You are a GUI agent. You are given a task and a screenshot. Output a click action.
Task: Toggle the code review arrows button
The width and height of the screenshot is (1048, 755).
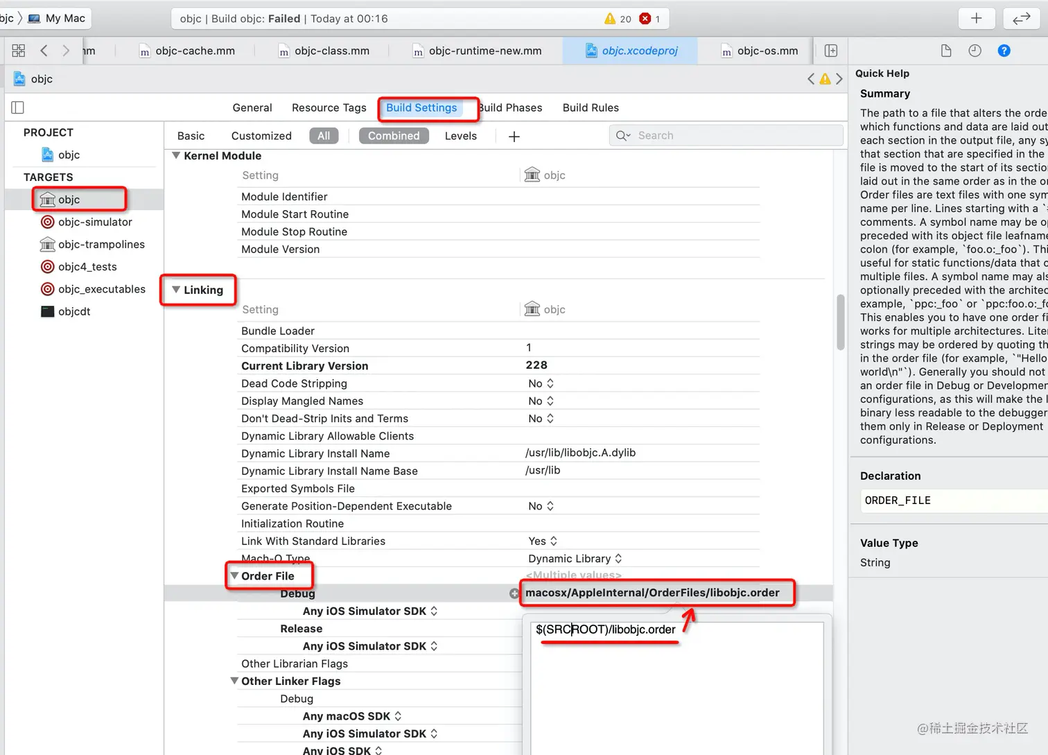[1022, 19]
